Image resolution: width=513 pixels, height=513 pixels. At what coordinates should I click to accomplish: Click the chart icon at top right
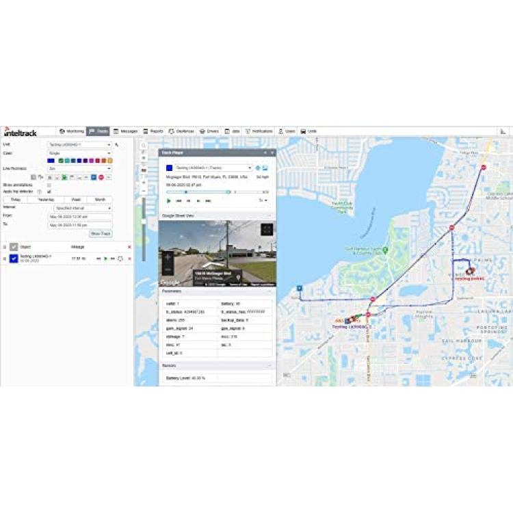click(x=503, y=131)
